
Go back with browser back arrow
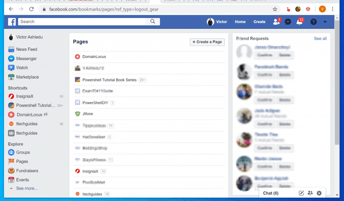11,9
